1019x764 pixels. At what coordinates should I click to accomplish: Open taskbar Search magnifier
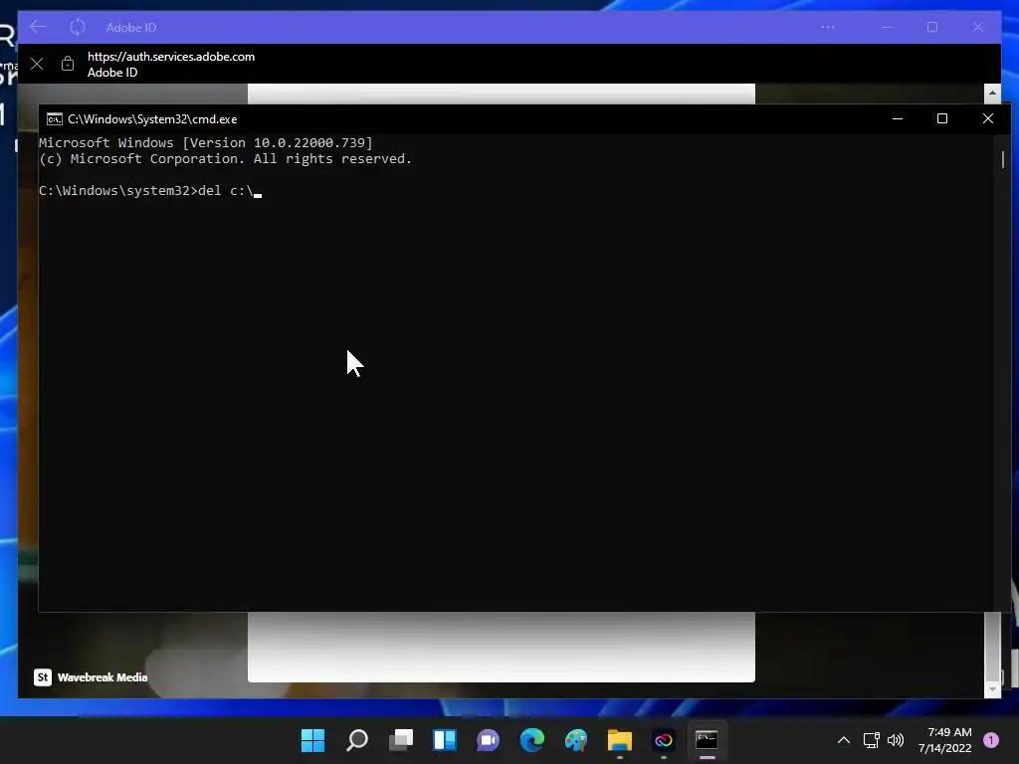(x=357, y=740)
